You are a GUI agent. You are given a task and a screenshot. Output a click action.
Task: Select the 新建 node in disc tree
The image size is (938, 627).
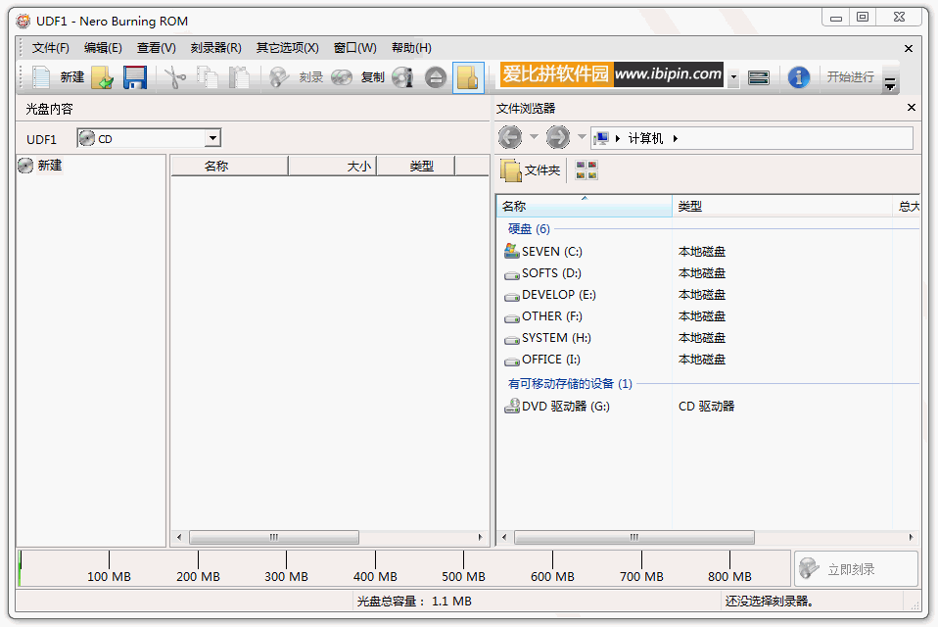50,166
